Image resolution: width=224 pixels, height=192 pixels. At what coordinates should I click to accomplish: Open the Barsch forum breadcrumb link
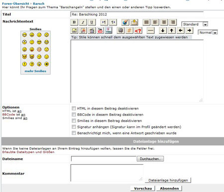[39, 3]
